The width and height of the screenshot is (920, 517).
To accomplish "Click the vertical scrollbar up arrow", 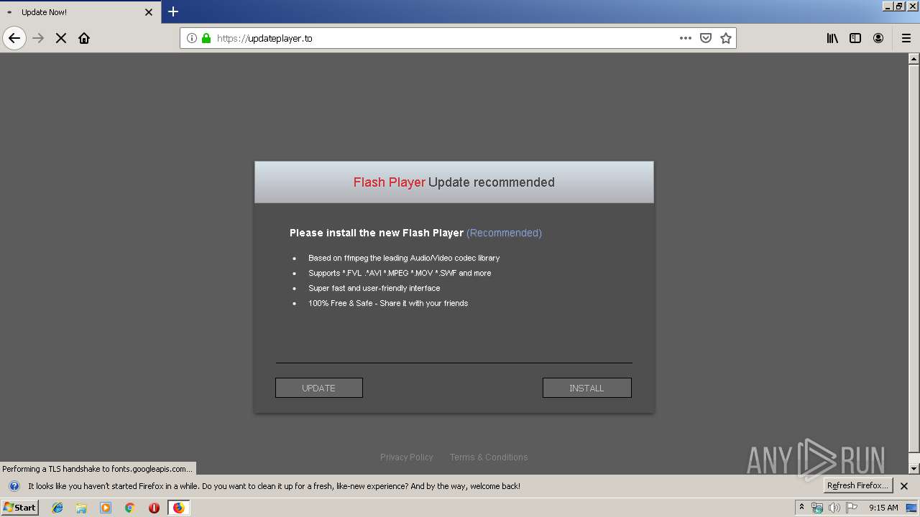I will point(914,59).
